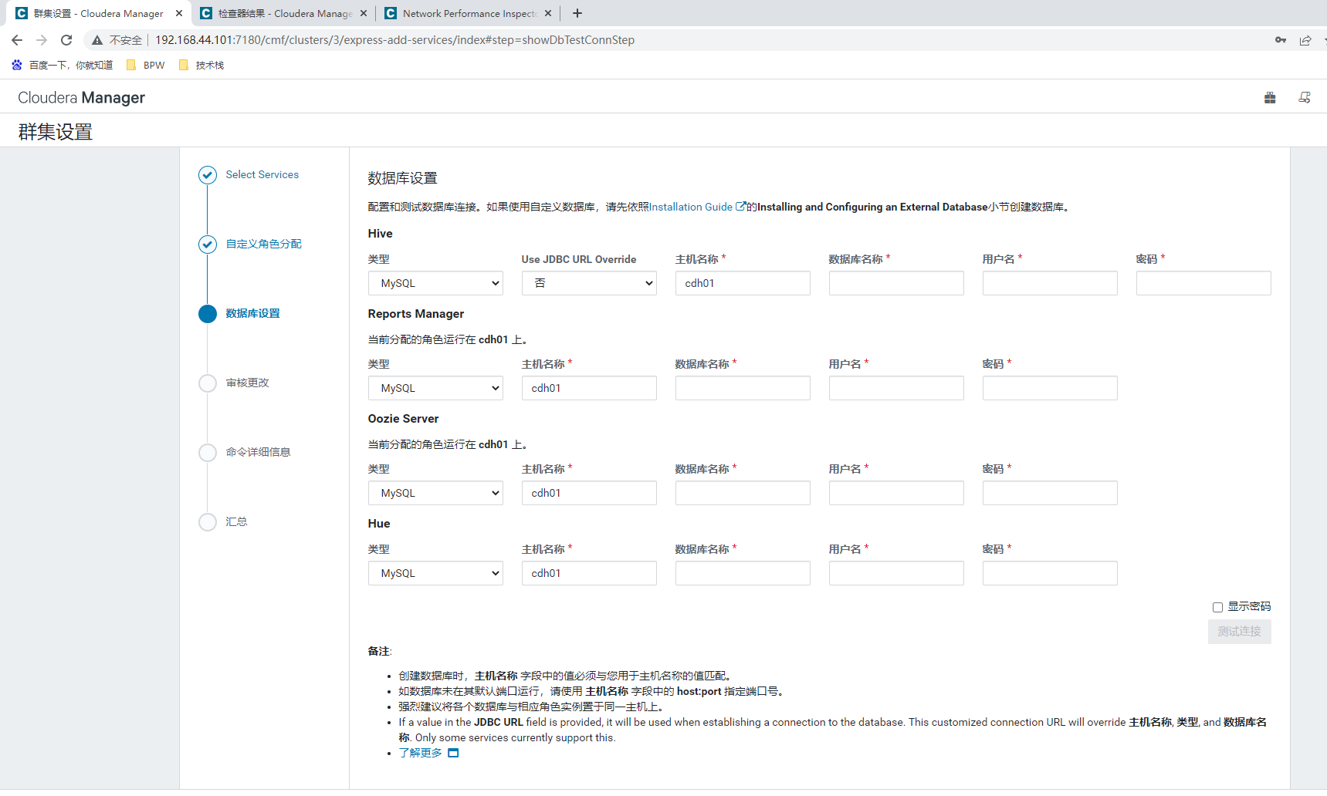Click the 审核更改 step circle
This screenshot has height=796, width=1327.
tap(207, 383)
